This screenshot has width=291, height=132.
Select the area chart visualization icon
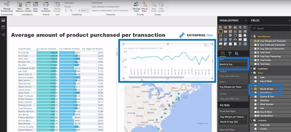click(225, 31)
